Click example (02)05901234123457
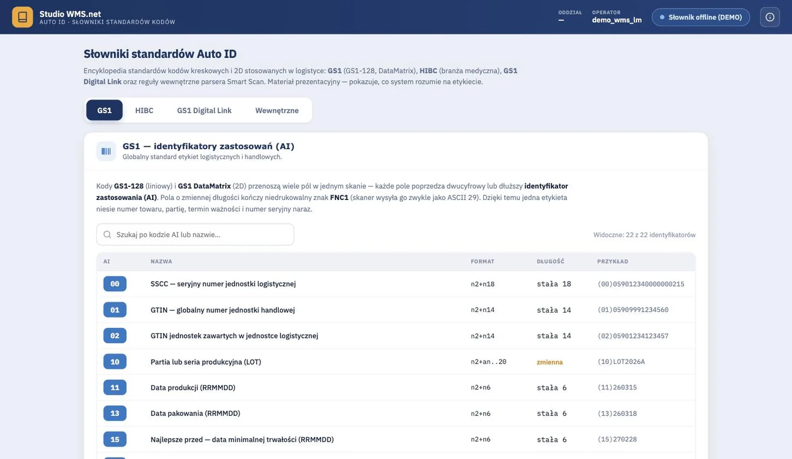Image resolution: width=792 pixels, height=459 pixels. tap(633, 336)
